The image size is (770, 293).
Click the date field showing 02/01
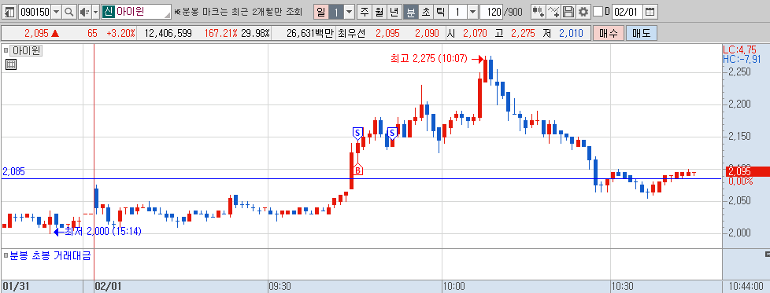click(627, 12)
